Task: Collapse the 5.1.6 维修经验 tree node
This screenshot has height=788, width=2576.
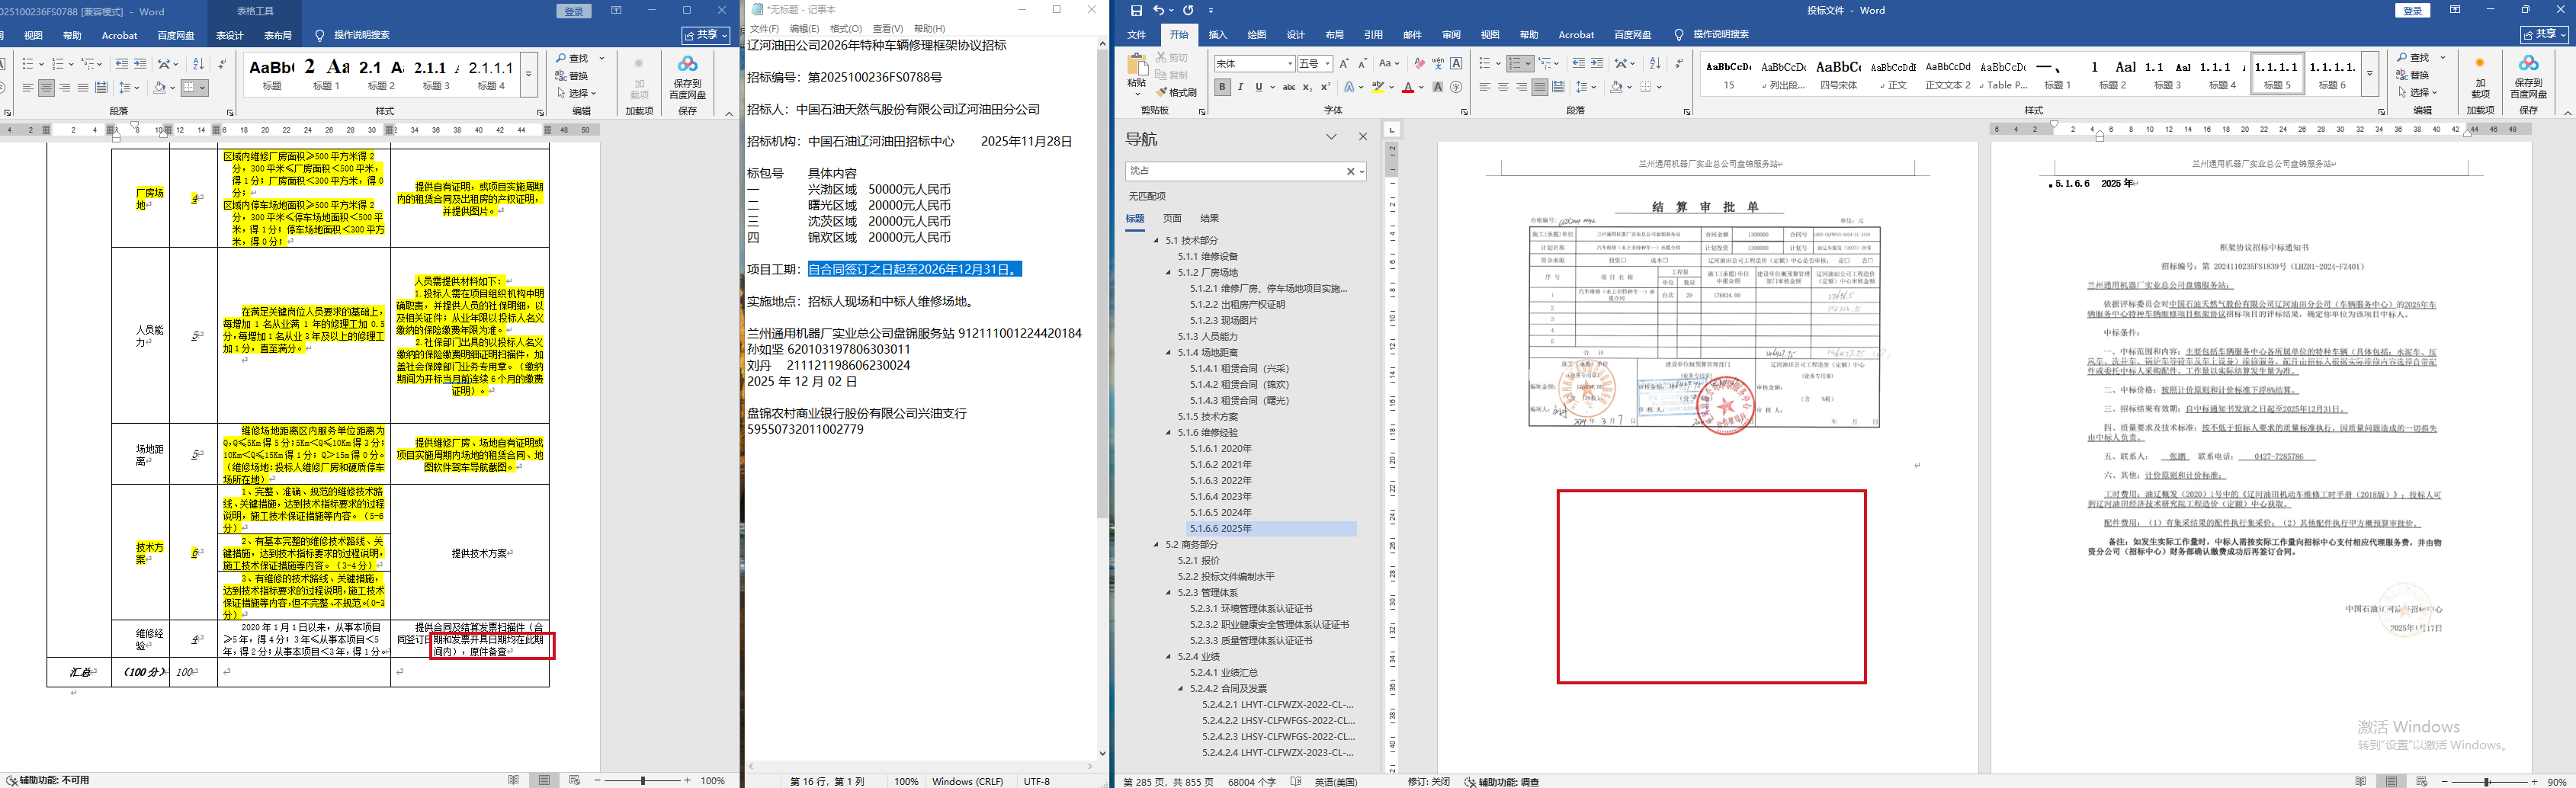Action: [1169, 432]
